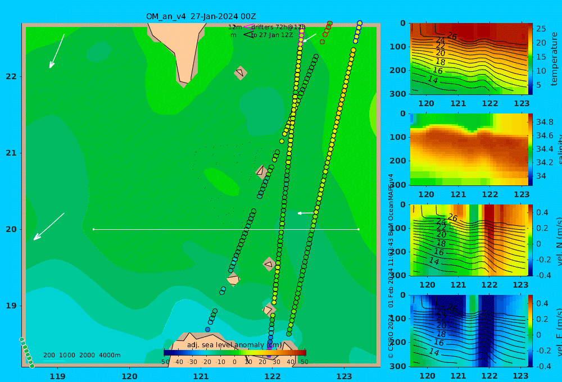The image size is (562, 382).
Task: Click the sea level anomaly colorbar
Action: 235,352
